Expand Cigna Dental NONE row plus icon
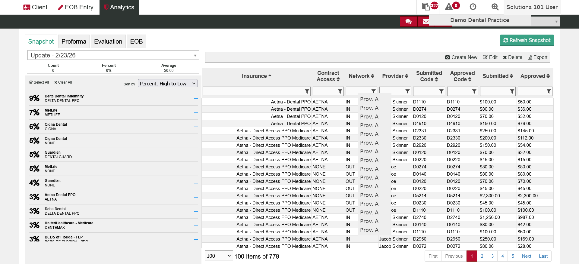This screenshot has width=579, height=264. pyautogui.click(x=196, y=141)
